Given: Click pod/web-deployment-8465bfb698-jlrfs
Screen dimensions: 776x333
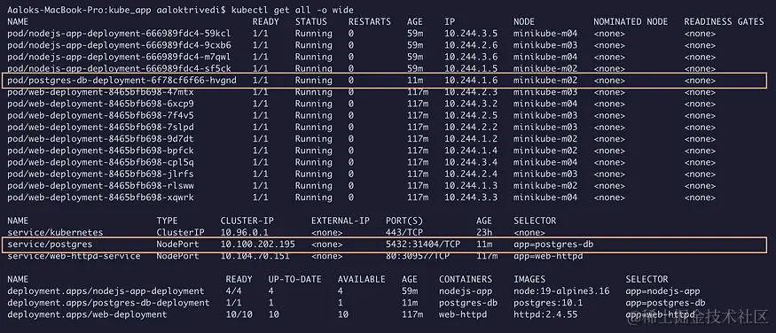Looking at the screenshot, I should click(100, 174).
